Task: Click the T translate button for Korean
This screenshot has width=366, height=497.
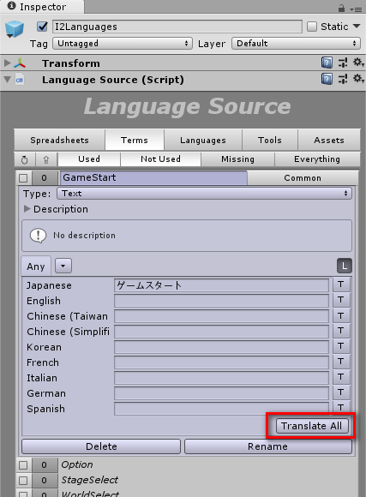Action: point(341,346)
